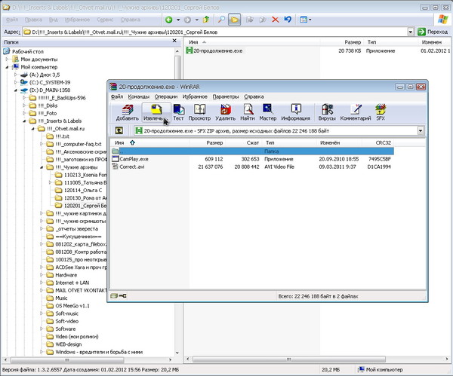Select the Software folder in tree
Image resolution: width=453 pixels, height=376 pixels.
tap(66, 329)
